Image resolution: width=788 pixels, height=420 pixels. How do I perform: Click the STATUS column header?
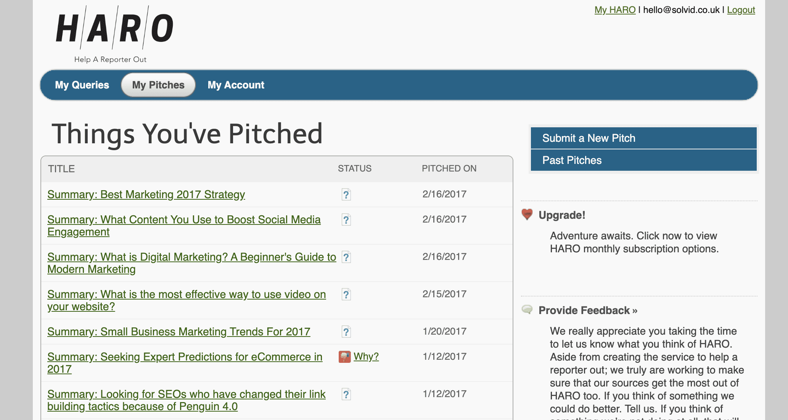pyautogui.click(x=355, y=168)
